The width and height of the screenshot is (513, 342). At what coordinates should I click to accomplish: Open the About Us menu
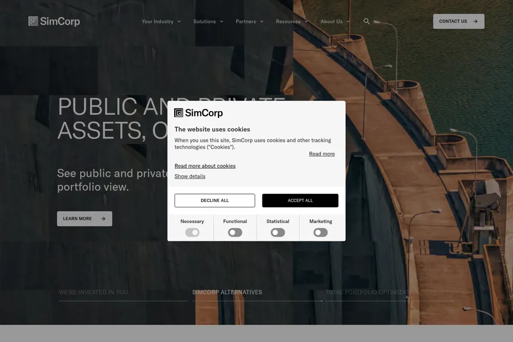click(331, 21)
